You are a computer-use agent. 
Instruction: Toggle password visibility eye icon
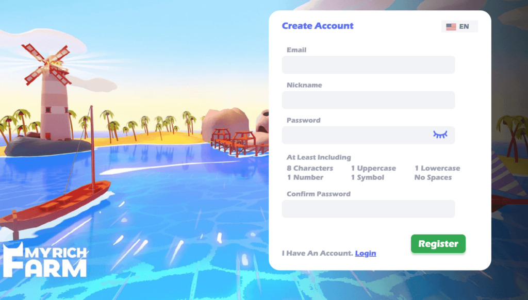[x=440, y=135]
